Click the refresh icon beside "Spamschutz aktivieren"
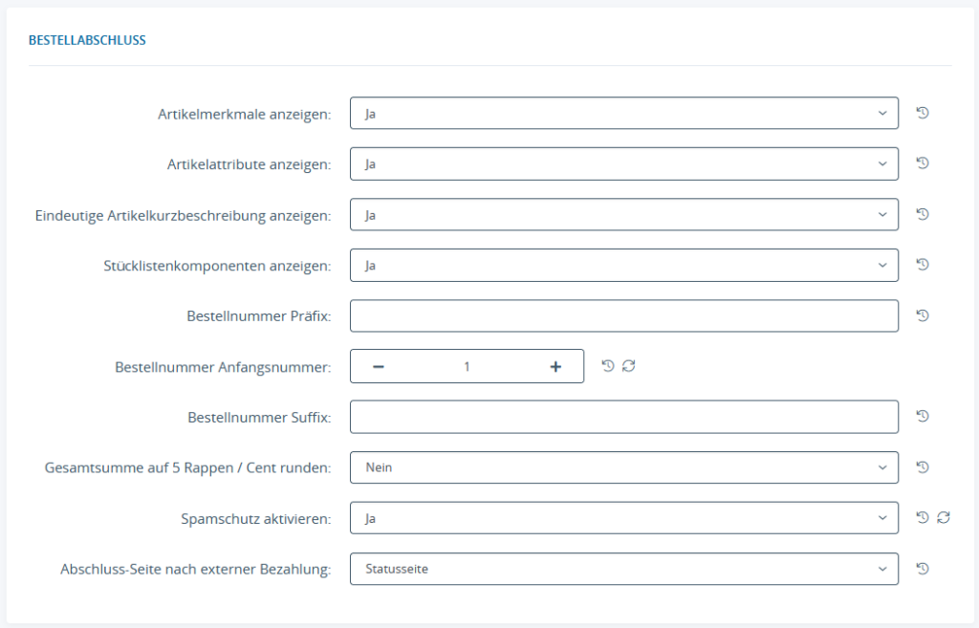The width and height of the screenshot is (979, 628). click(944, 517)
